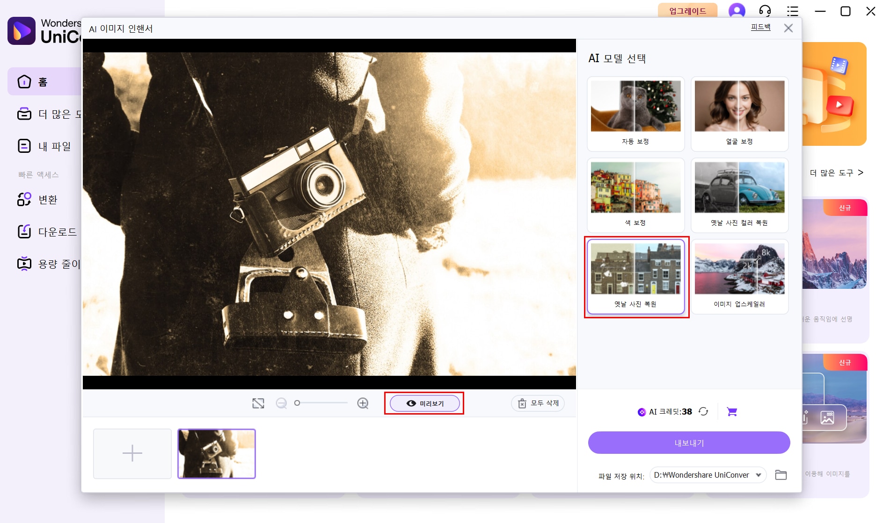Open the hamburger menu list icon
The height and width of the screenshot is (523, 883).
[793, 11]
